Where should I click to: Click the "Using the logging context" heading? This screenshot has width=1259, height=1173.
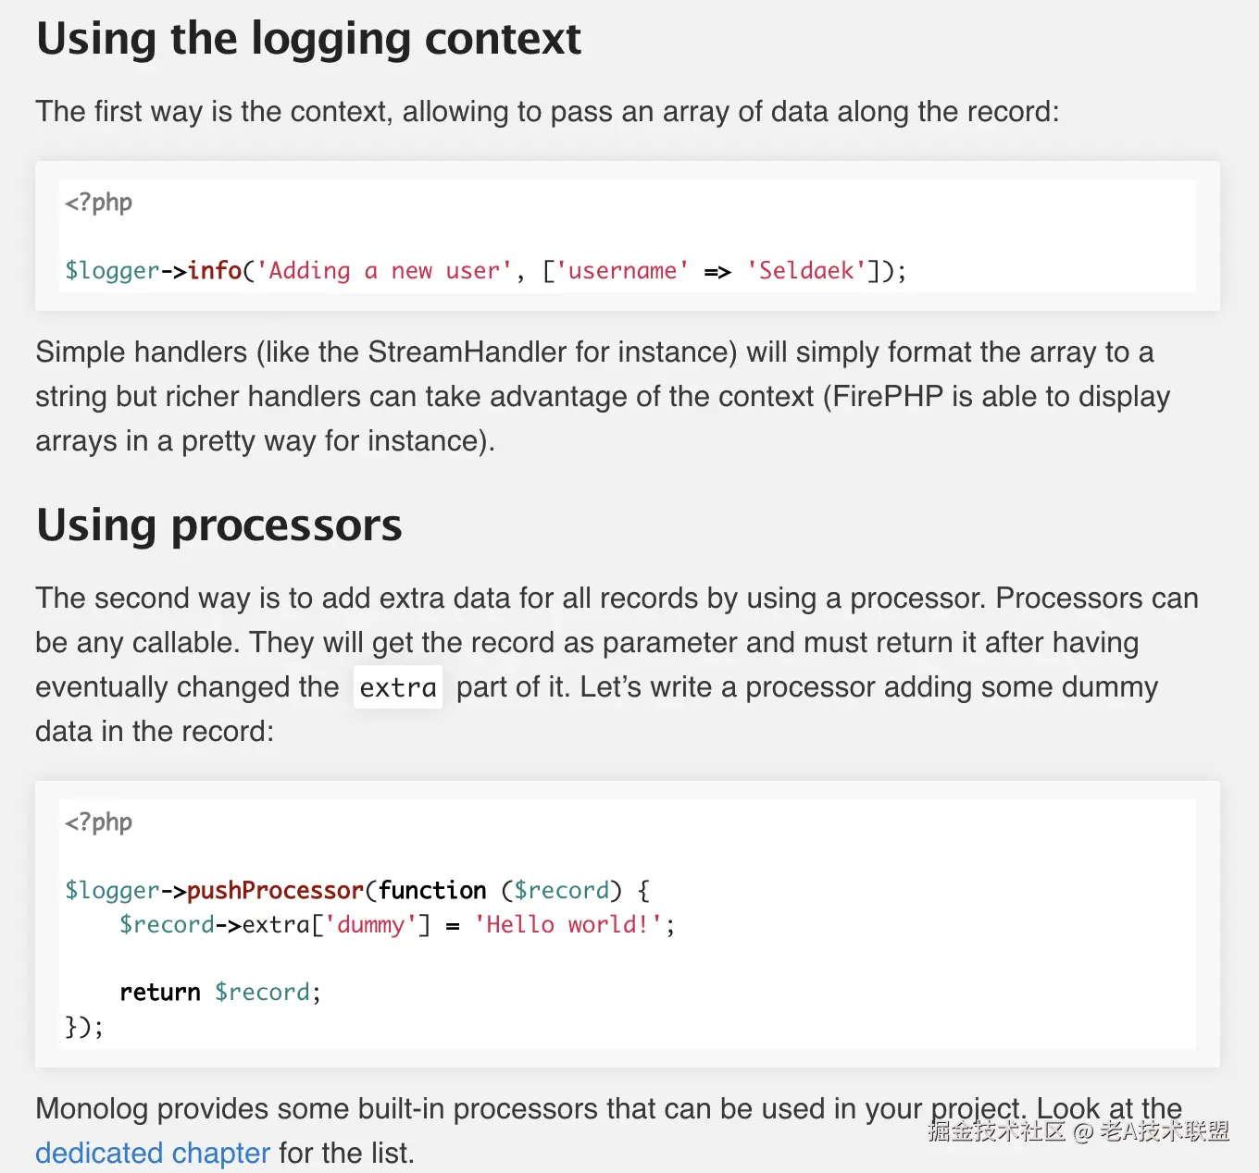[x=308, y=40]
